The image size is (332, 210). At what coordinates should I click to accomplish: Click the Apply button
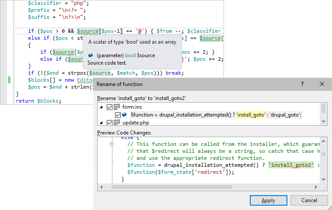[268, 200]
